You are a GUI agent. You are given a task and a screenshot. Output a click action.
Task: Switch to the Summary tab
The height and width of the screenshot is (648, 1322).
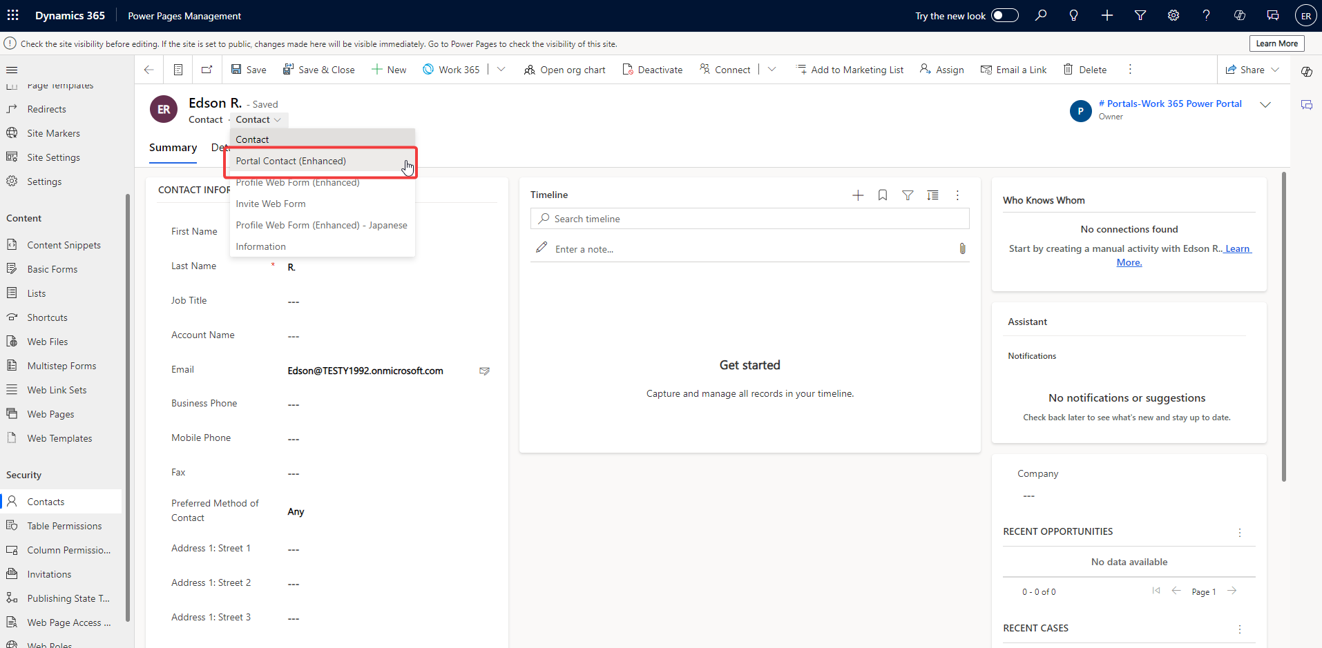[x=173, y=148]
